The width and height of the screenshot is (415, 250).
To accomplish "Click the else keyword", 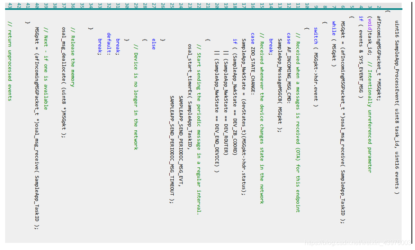I will (x=154, y=44).
